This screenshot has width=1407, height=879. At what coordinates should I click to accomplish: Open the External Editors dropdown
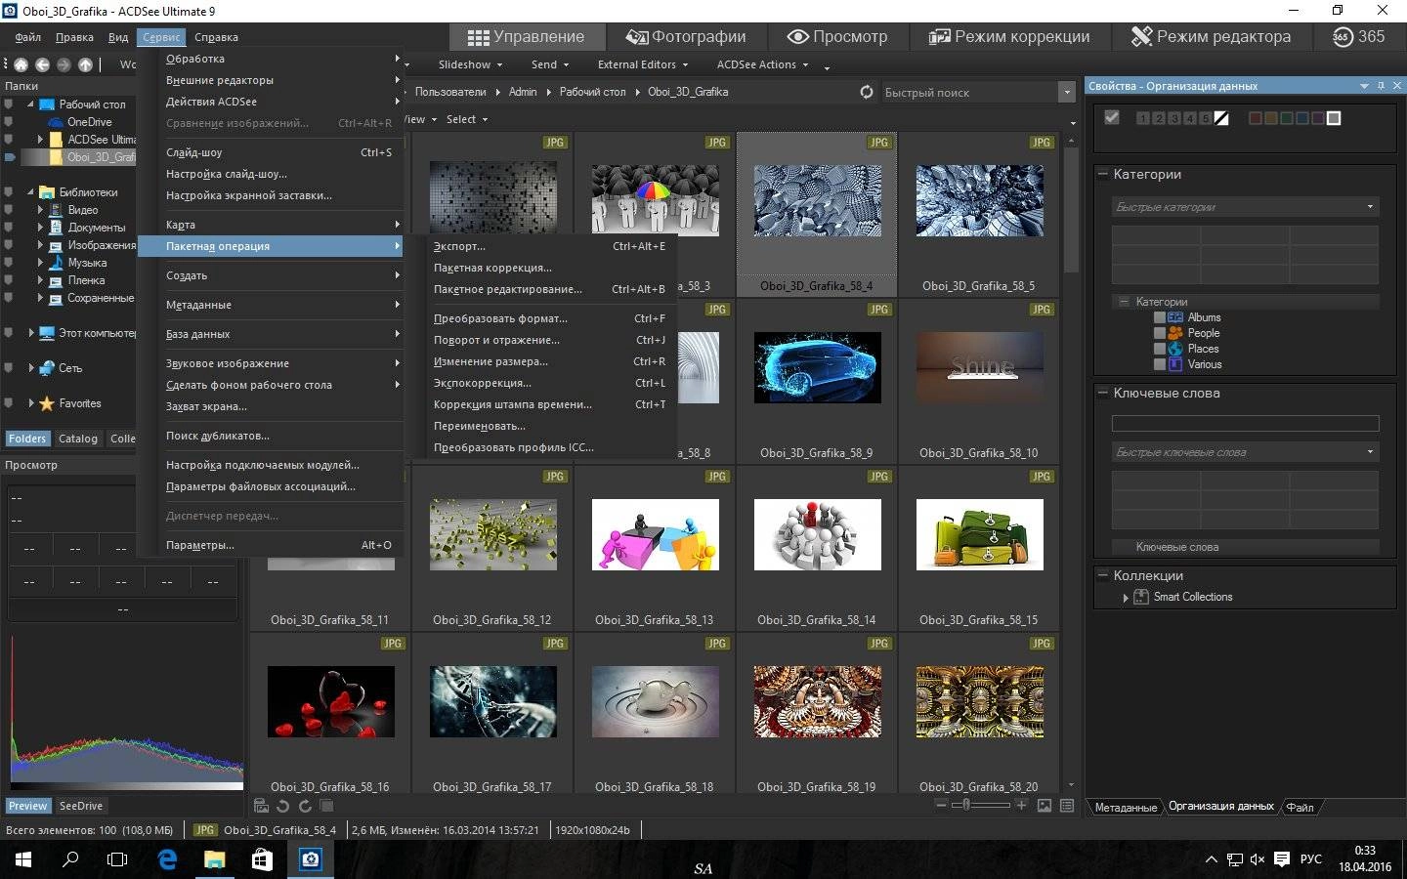coord(643,64)
